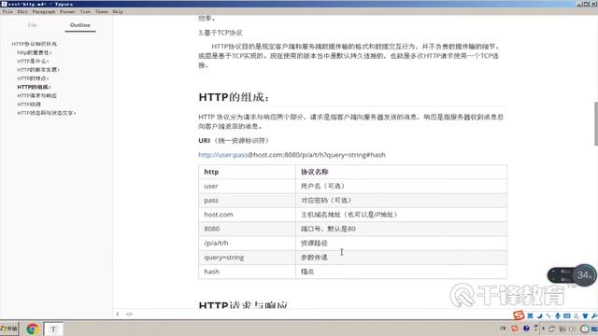Click table cell host.com
Screen dimensions: 598x336
pos(247,215)
